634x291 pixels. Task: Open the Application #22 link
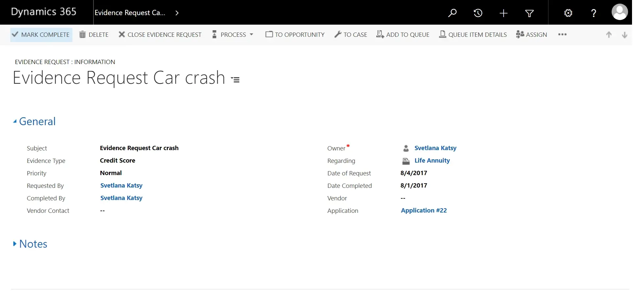click(424, 211)
